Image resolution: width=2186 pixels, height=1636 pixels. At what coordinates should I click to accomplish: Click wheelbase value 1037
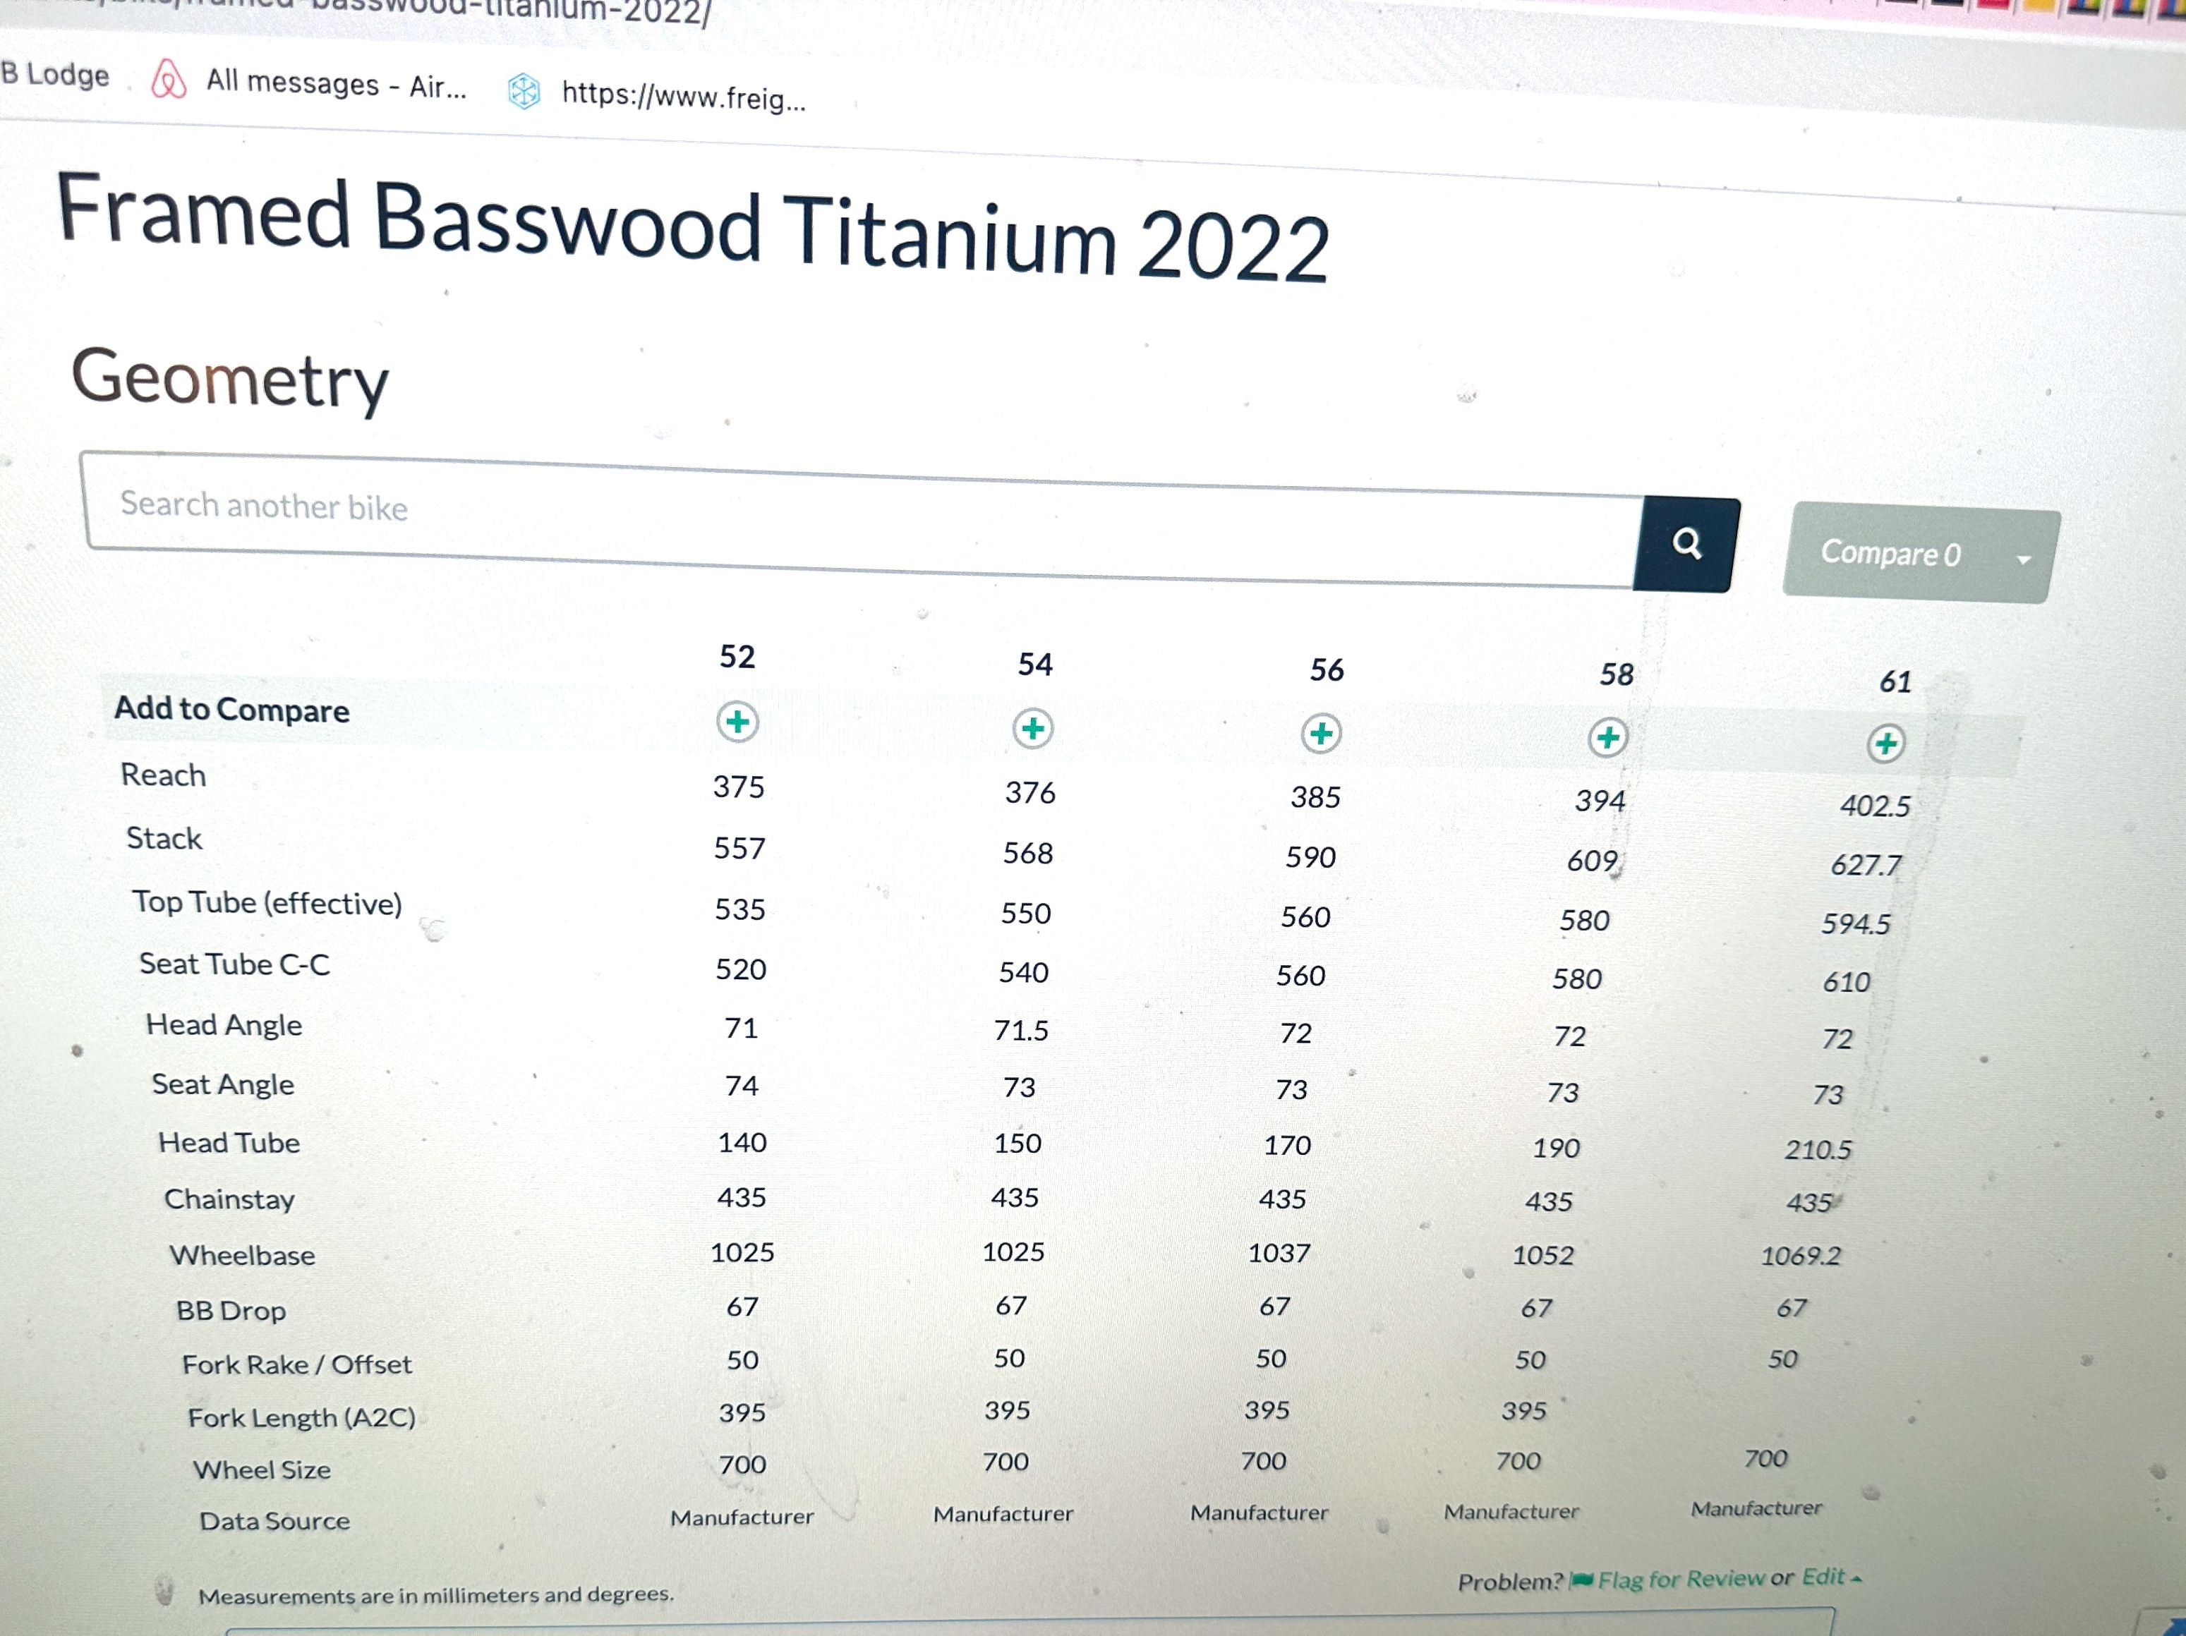[1279, 1254]
